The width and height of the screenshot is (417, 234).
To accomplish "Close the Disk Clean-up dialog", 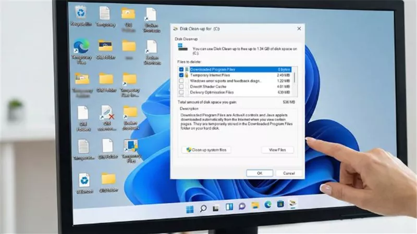I will (299, 29).
